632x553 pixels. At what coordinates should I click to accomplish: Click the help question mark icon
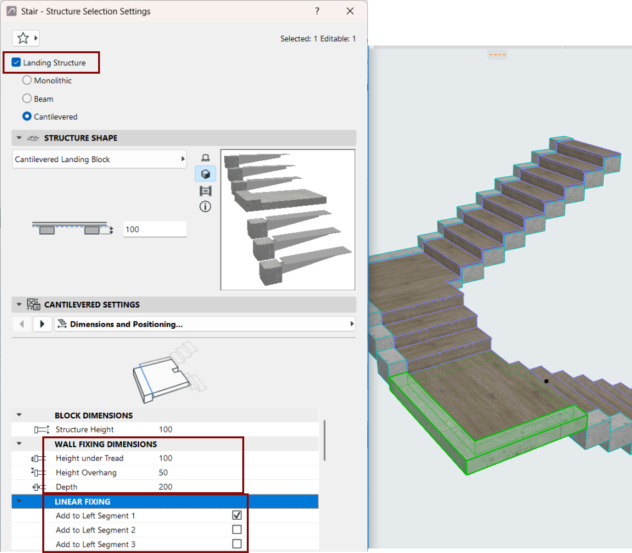(317, 12)
